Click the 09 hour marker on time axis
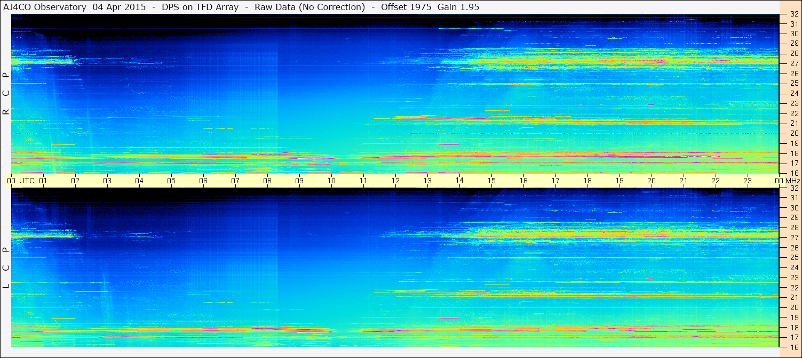The width and height of the screenshot is (802, 358). 299,181
